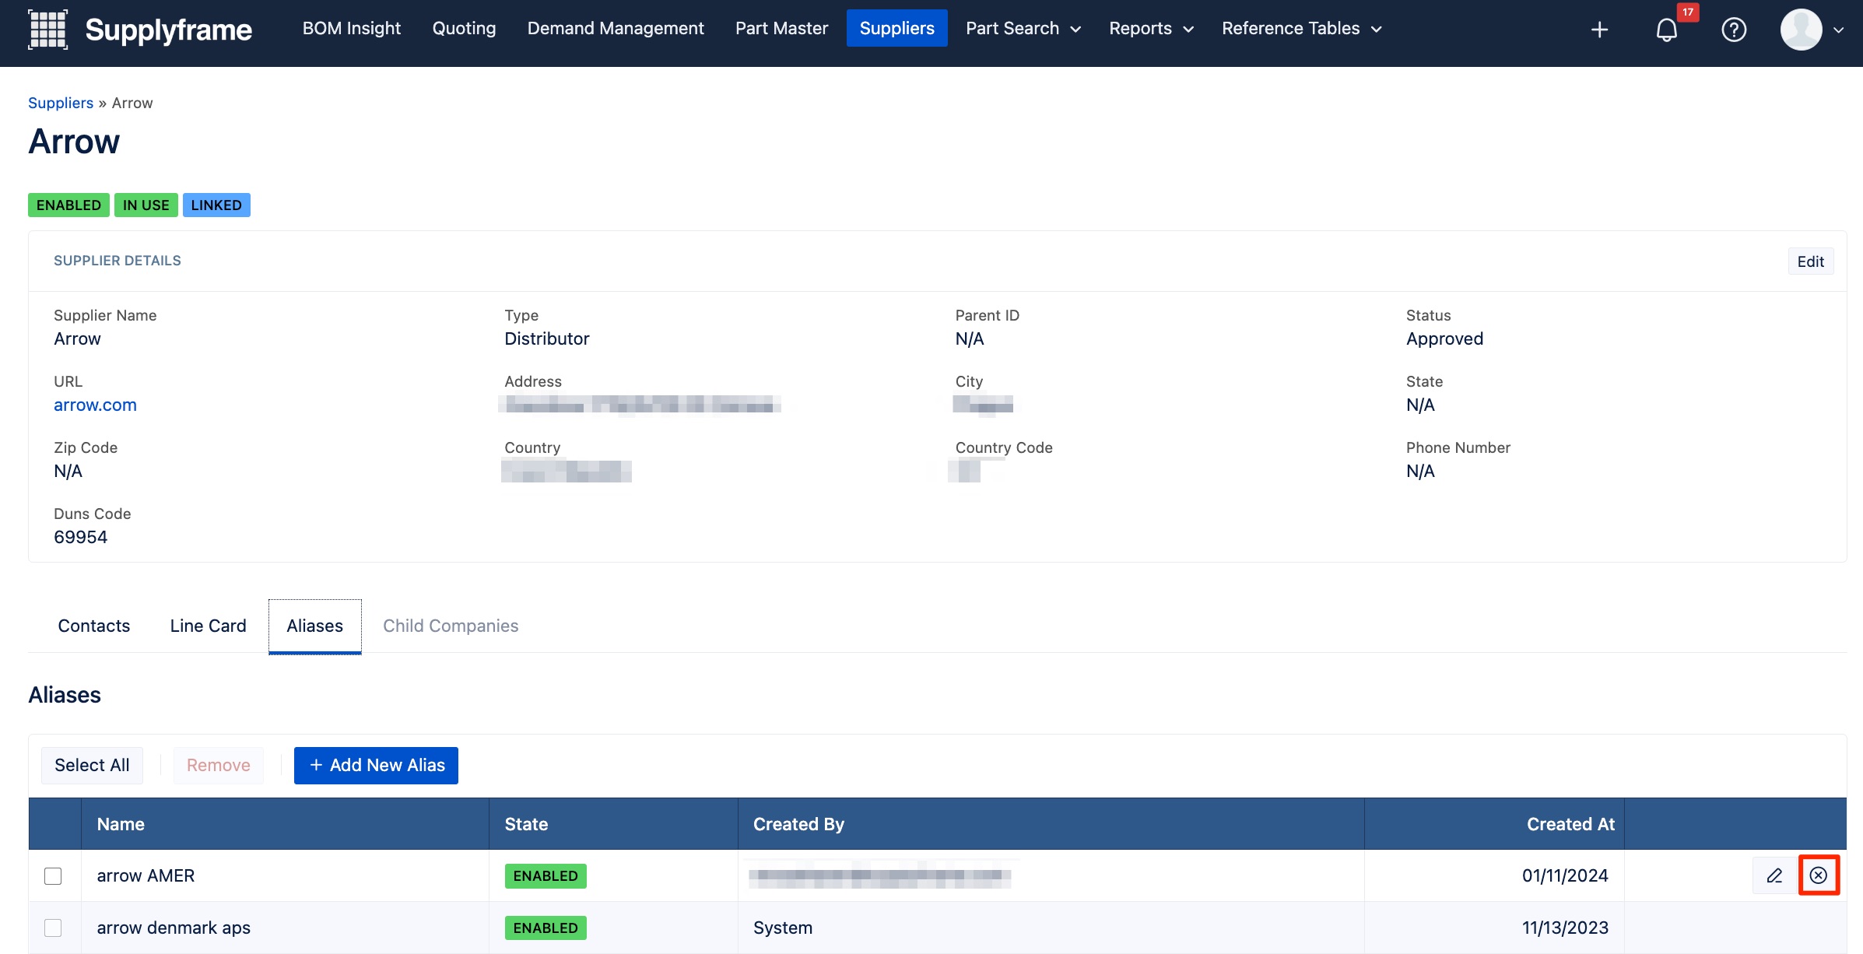Open the Part Master menu item
Image resolution: width=1863 pixels, height=954 pixels.
point(781,29)
